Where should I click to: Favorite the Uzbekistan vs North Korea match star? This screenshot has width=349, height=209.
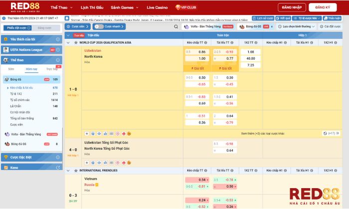pyautogui.click(x=87, y=133)
